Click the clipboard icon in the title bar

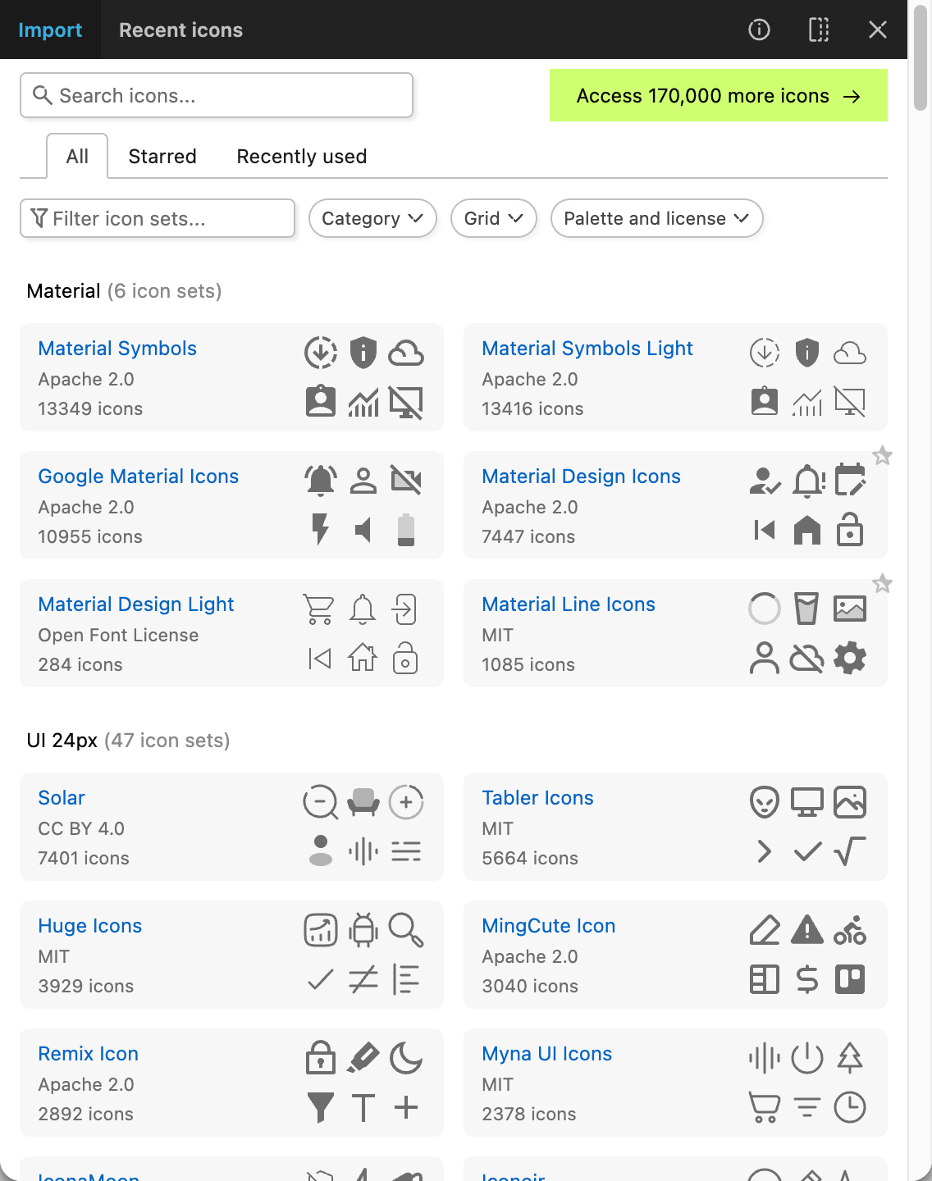click(x=818, y=30)
